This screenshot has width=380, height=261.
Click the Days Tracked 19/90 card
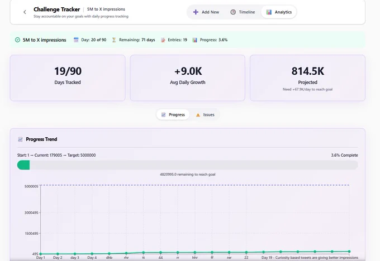click(x=68, y=78)
